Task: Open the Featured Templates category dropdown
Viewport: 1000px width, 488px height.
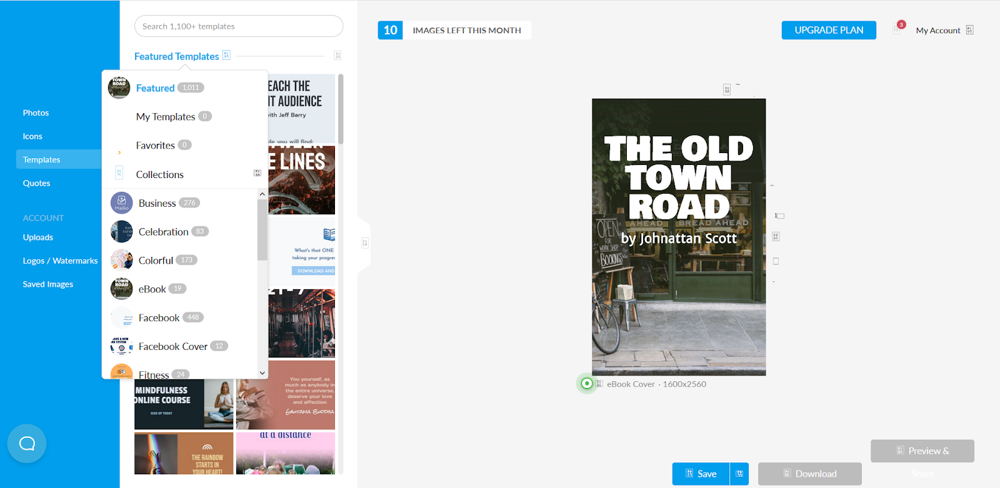Action: click(x=182, y=56)
